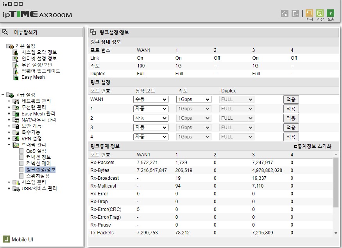The height and width of the screenshot is (248, 342).
Task: Click 적용 button for WAN1 row
Action: 291,99
